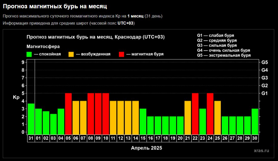Click the xras.ru watermark link

point(261,151)
